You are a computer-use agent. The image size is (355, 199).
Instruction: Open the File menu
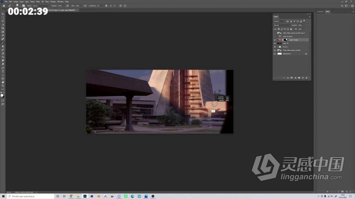6,2
